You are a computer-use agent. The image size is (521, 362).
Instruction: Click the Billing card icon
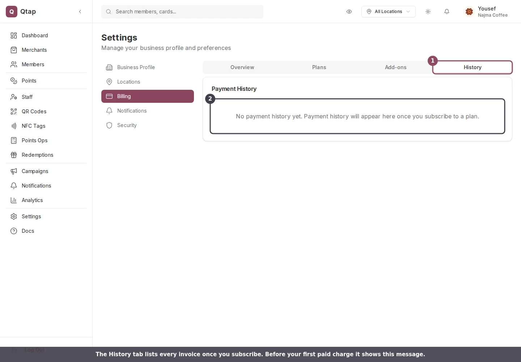109,96
